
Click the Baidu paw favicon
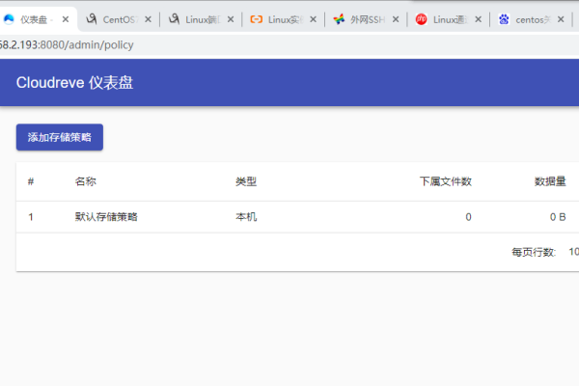click(x=504, y=19)
